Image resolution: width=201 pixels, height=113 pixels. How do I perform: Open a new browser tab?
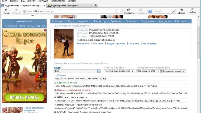95,5
